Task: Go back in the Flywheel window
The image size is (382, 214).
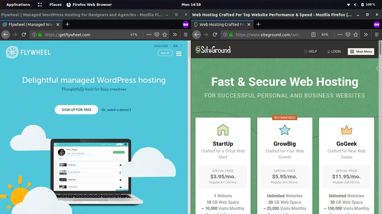Action: pyautogui.click(x=5, y=34)
